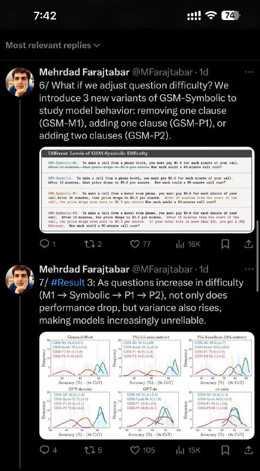Share the 7/ Result 3 tweet
This screenshot has width=260, height=471.
[x=248, y=450]
